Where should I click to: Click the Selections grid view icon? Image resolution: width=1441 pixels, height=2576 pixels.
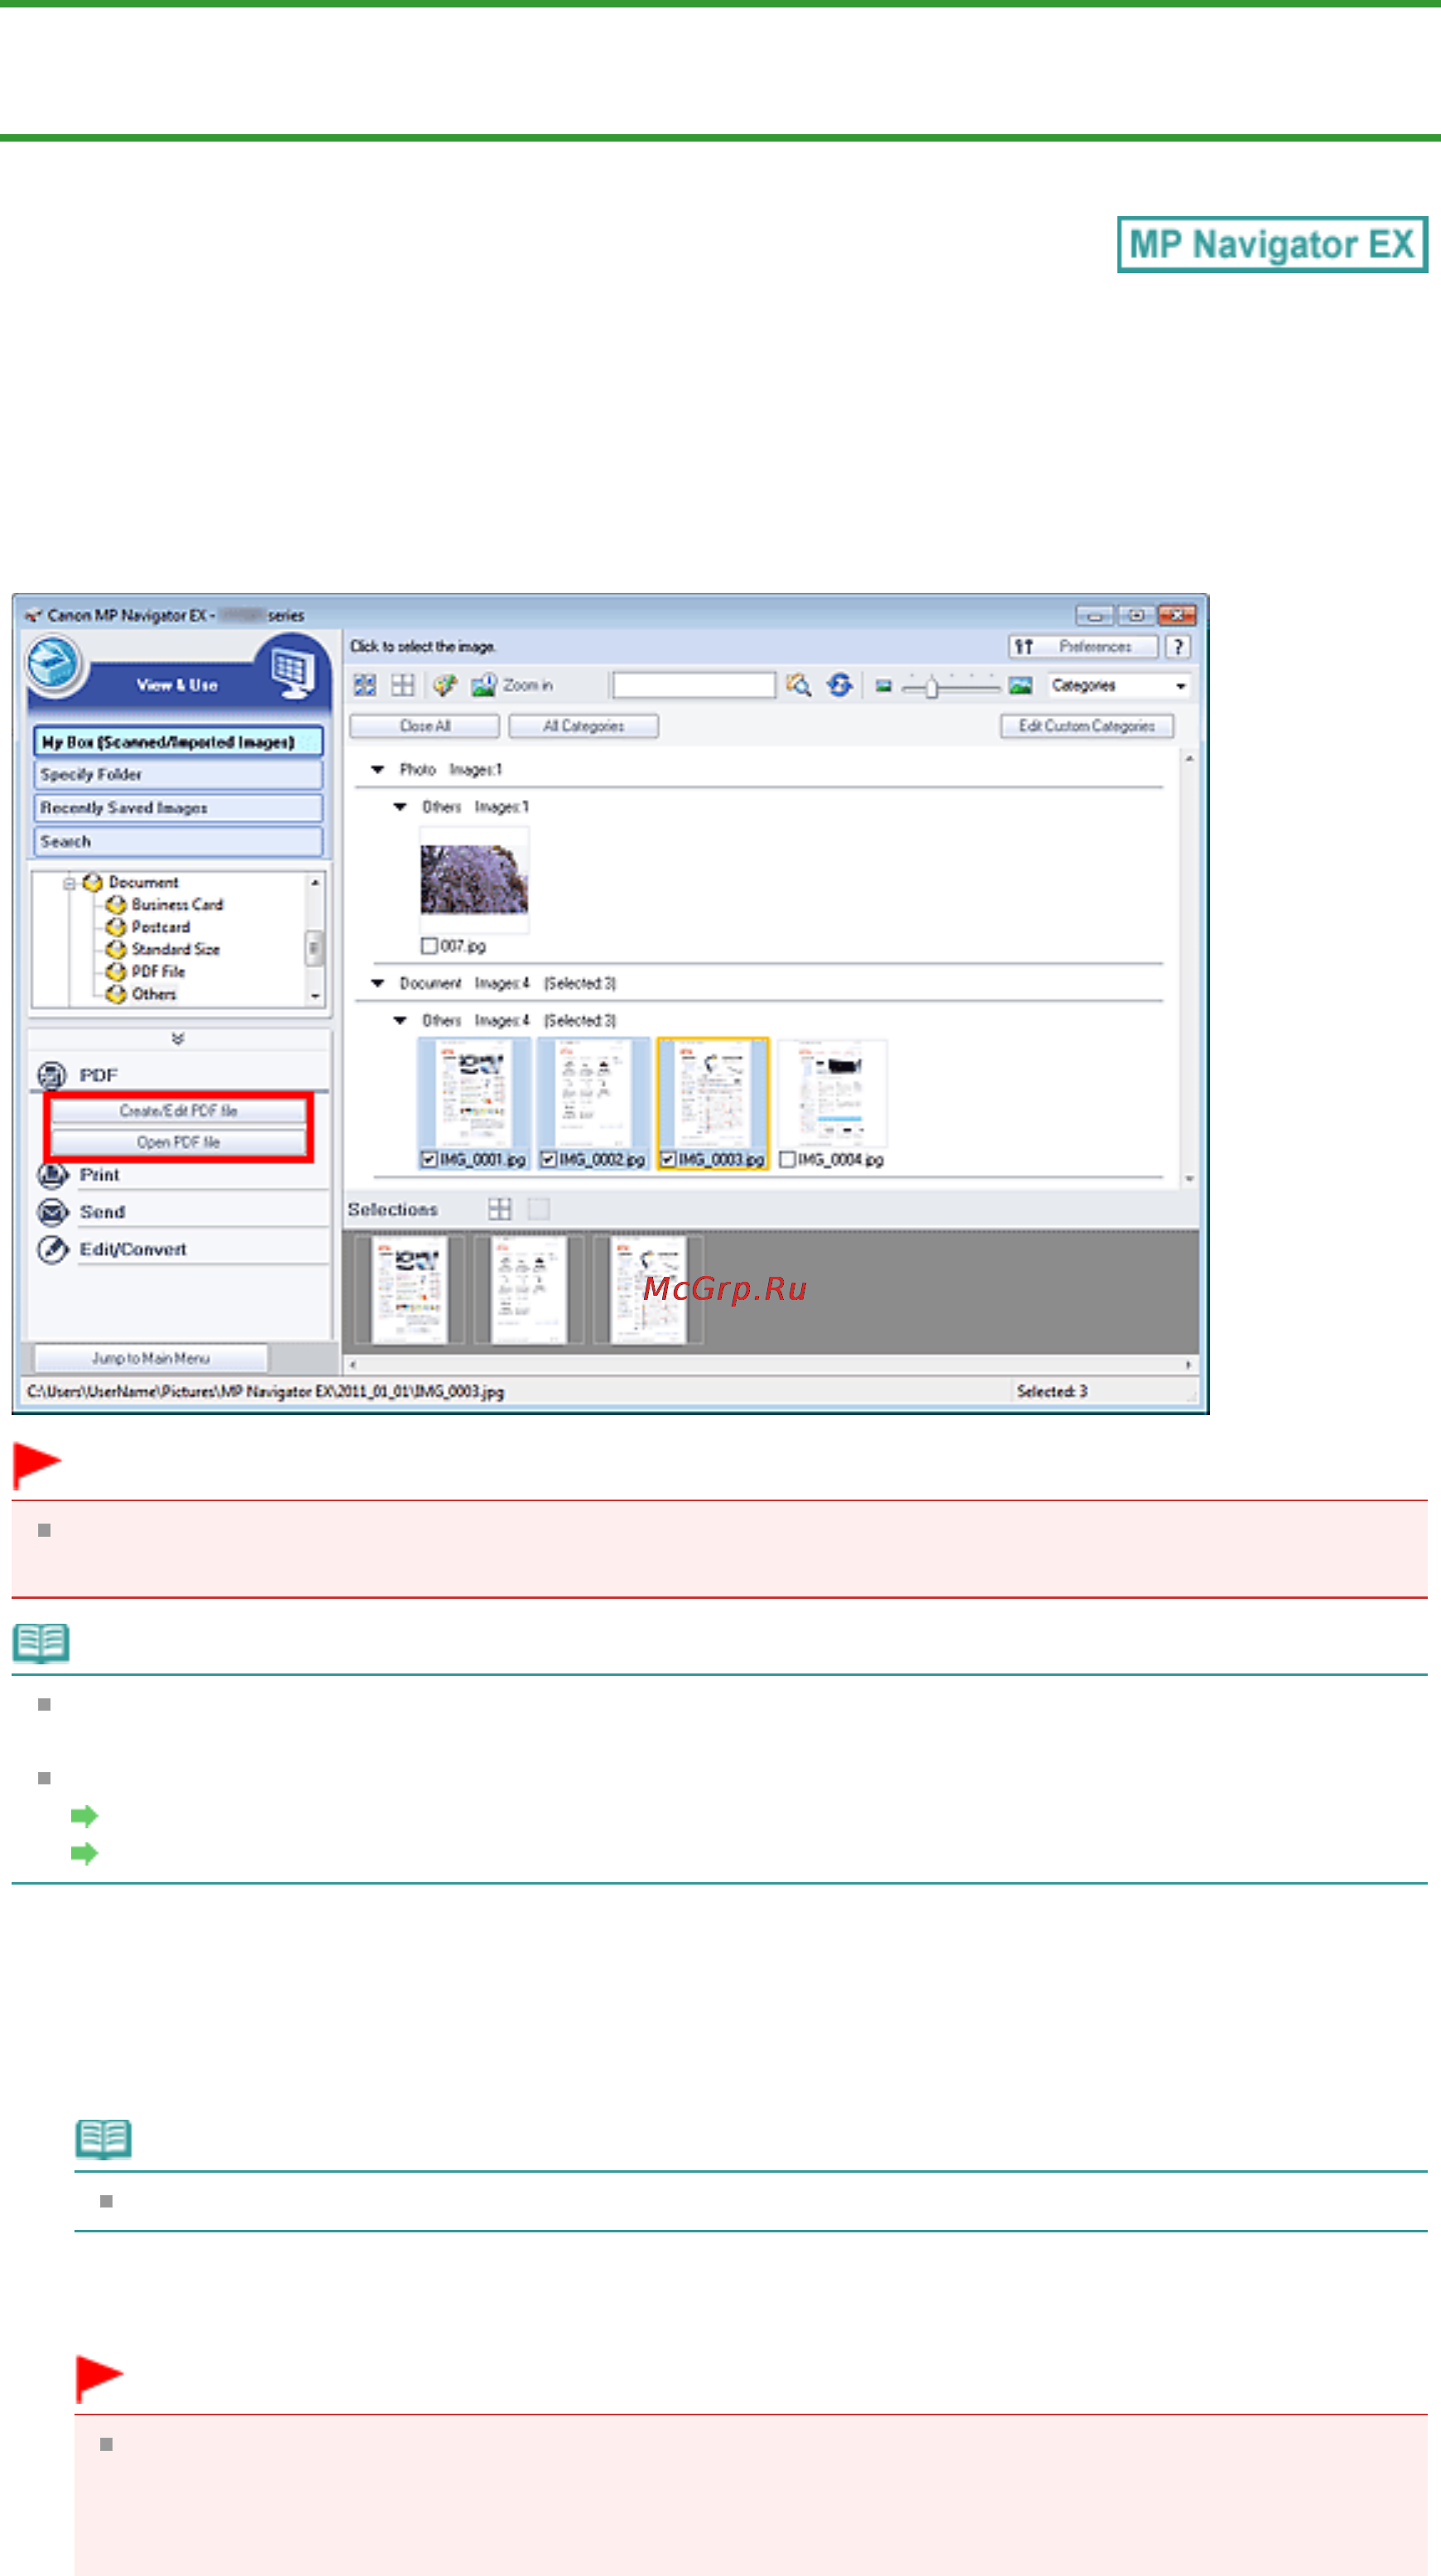pyautogui.click(x=500, y=1209)
